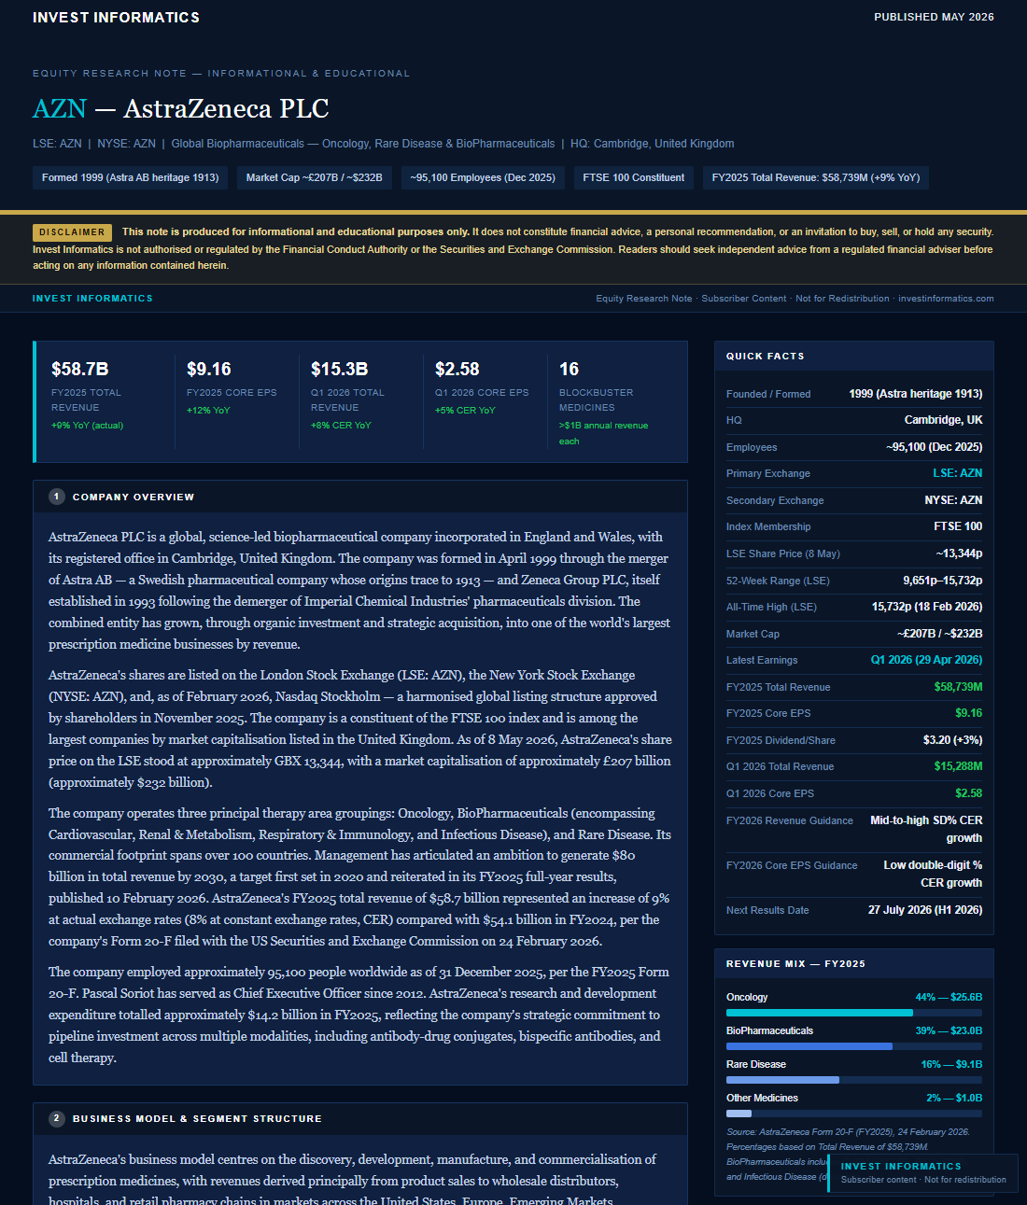Click the INVEST INFORMATICS subscriber content popup

pyautogui.click(x=922, y=1173)
